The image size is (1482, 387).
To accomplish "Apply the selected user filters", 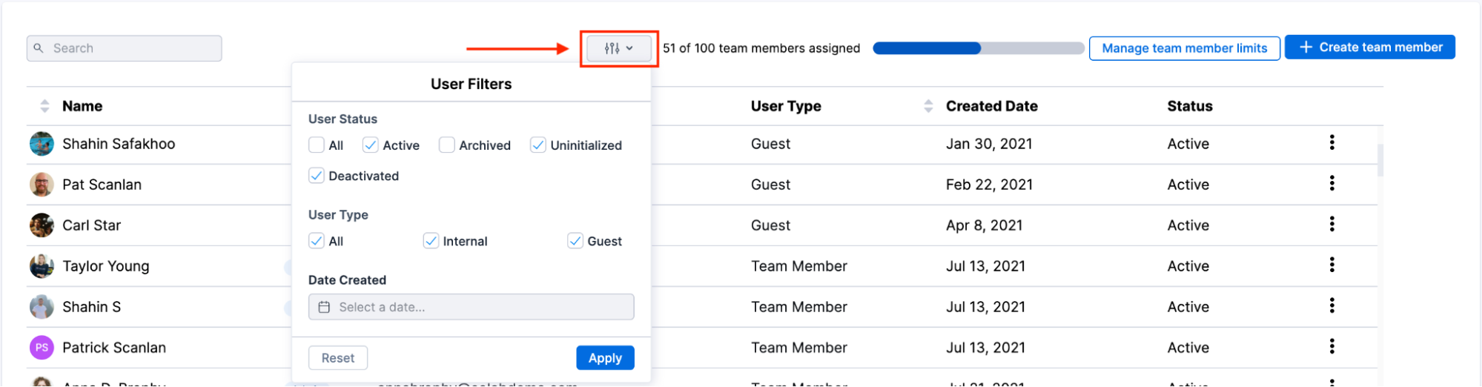I will click(605, 358).
